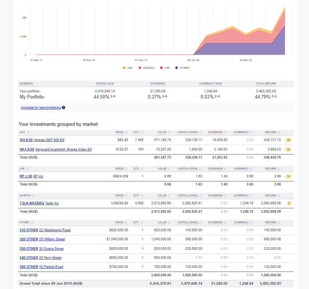Image resolution: width=309 pixels, height=289 pixels.
Task: Click the 14 badge beside BP.LSE return
Action: (288, 176)
